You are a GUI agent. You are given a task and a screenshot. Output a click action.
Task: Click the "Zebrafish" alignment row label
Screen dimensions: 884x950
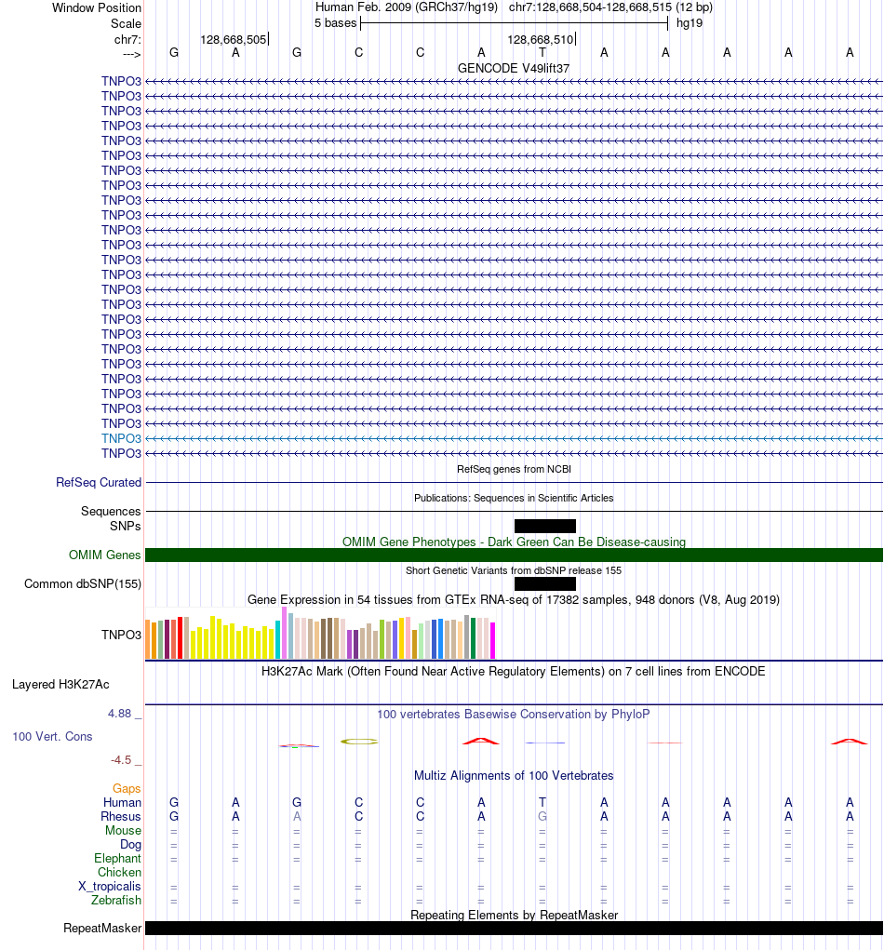pos(115,901)
